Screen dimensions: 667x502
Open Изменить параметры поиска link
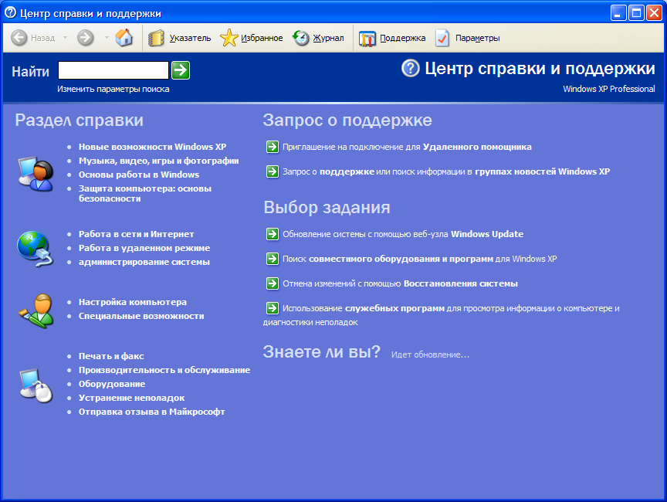tap(113, 89)
